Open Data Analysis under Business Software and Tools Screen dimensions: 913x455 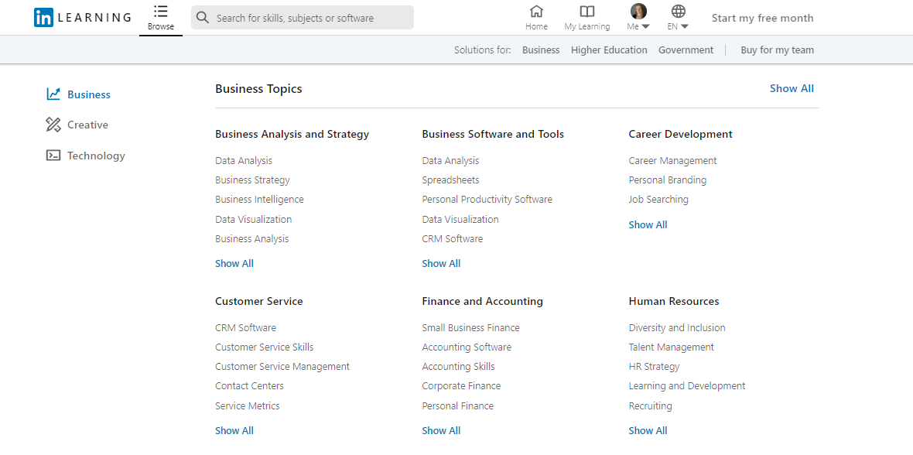(x=450, y=161)
